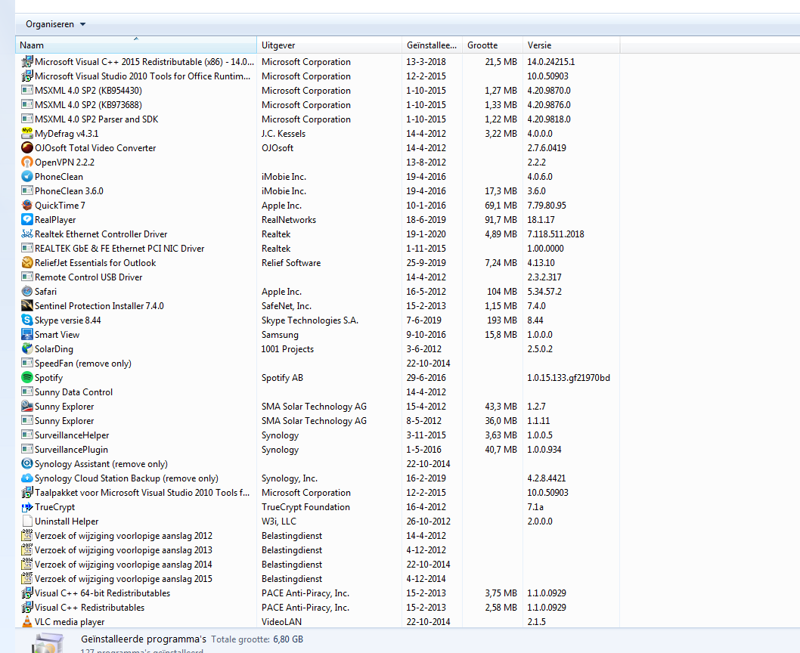Select Realtek Ethernet Controller Driver entry
The image size is (800, 653).
pos(101,234)
